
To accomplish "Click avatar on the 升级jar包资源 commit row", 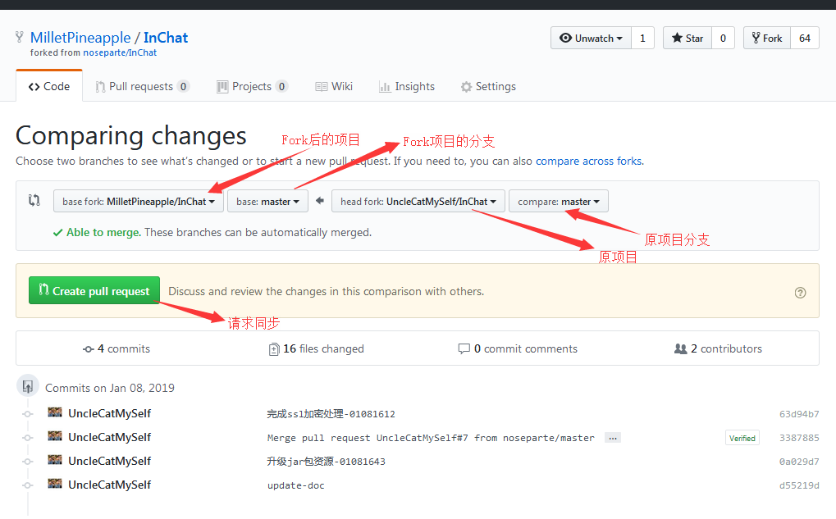I will (x=55, y=459).
